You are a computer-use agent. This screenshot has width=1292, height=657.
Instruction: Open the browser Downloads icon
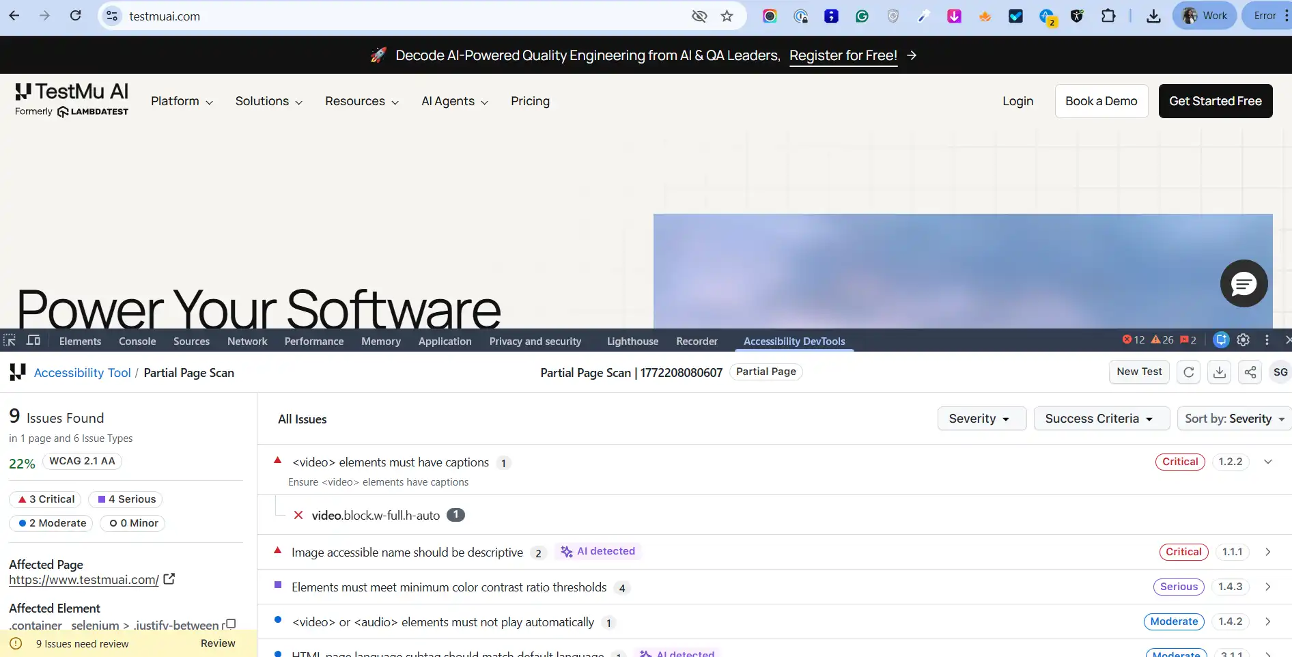(1153, 16)
